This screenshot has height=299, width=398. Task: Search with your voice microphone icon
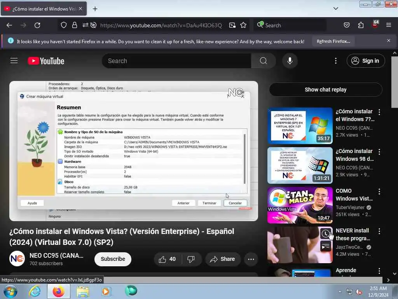[x=290, y=61]
